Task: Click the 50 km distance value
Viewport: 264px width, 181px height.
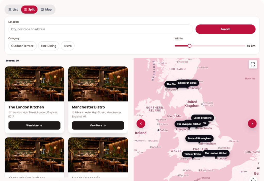Action: [x=251, y=46]
